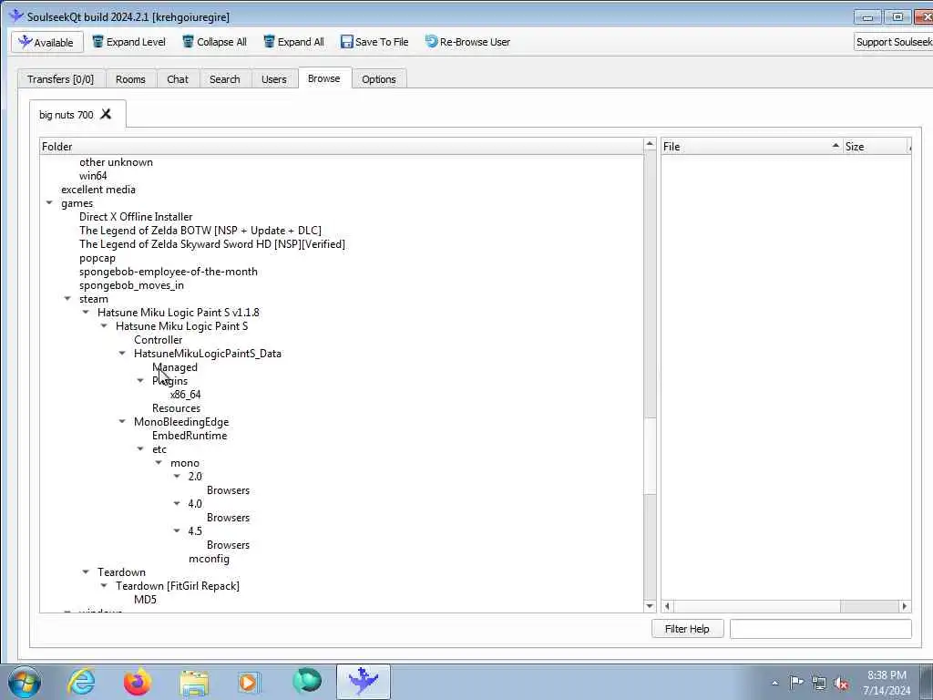The width and height of the screenshot is (933, 700).
Task: Select the Managed folder
Action: coord(175,367)
